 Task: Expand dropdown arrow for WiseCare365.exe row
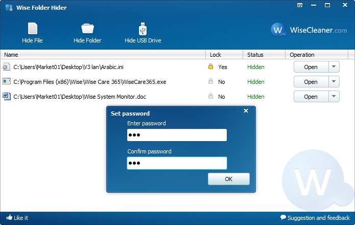[x=334, y=82]
